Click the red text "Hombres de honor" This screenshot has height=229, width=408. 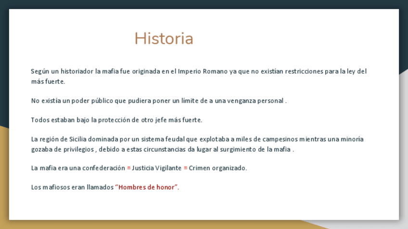coord(147,187)
